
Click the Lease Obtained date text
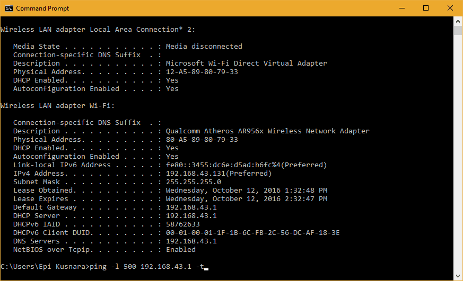coord(246,191)
